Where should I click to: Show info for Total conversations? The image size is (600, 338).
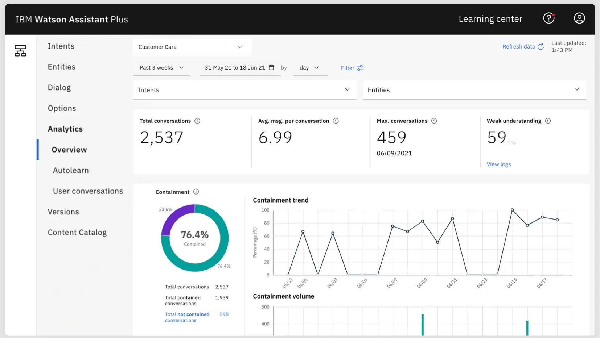(197, 121)
